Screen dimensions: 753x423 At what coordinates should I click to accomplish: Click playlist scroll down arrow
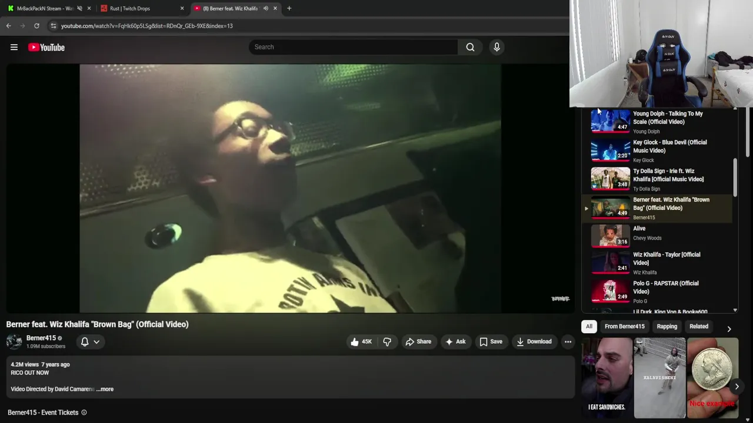tap(735, 310)
